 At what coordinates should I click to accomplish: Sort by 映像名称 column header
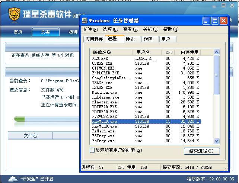coord(111,52)
